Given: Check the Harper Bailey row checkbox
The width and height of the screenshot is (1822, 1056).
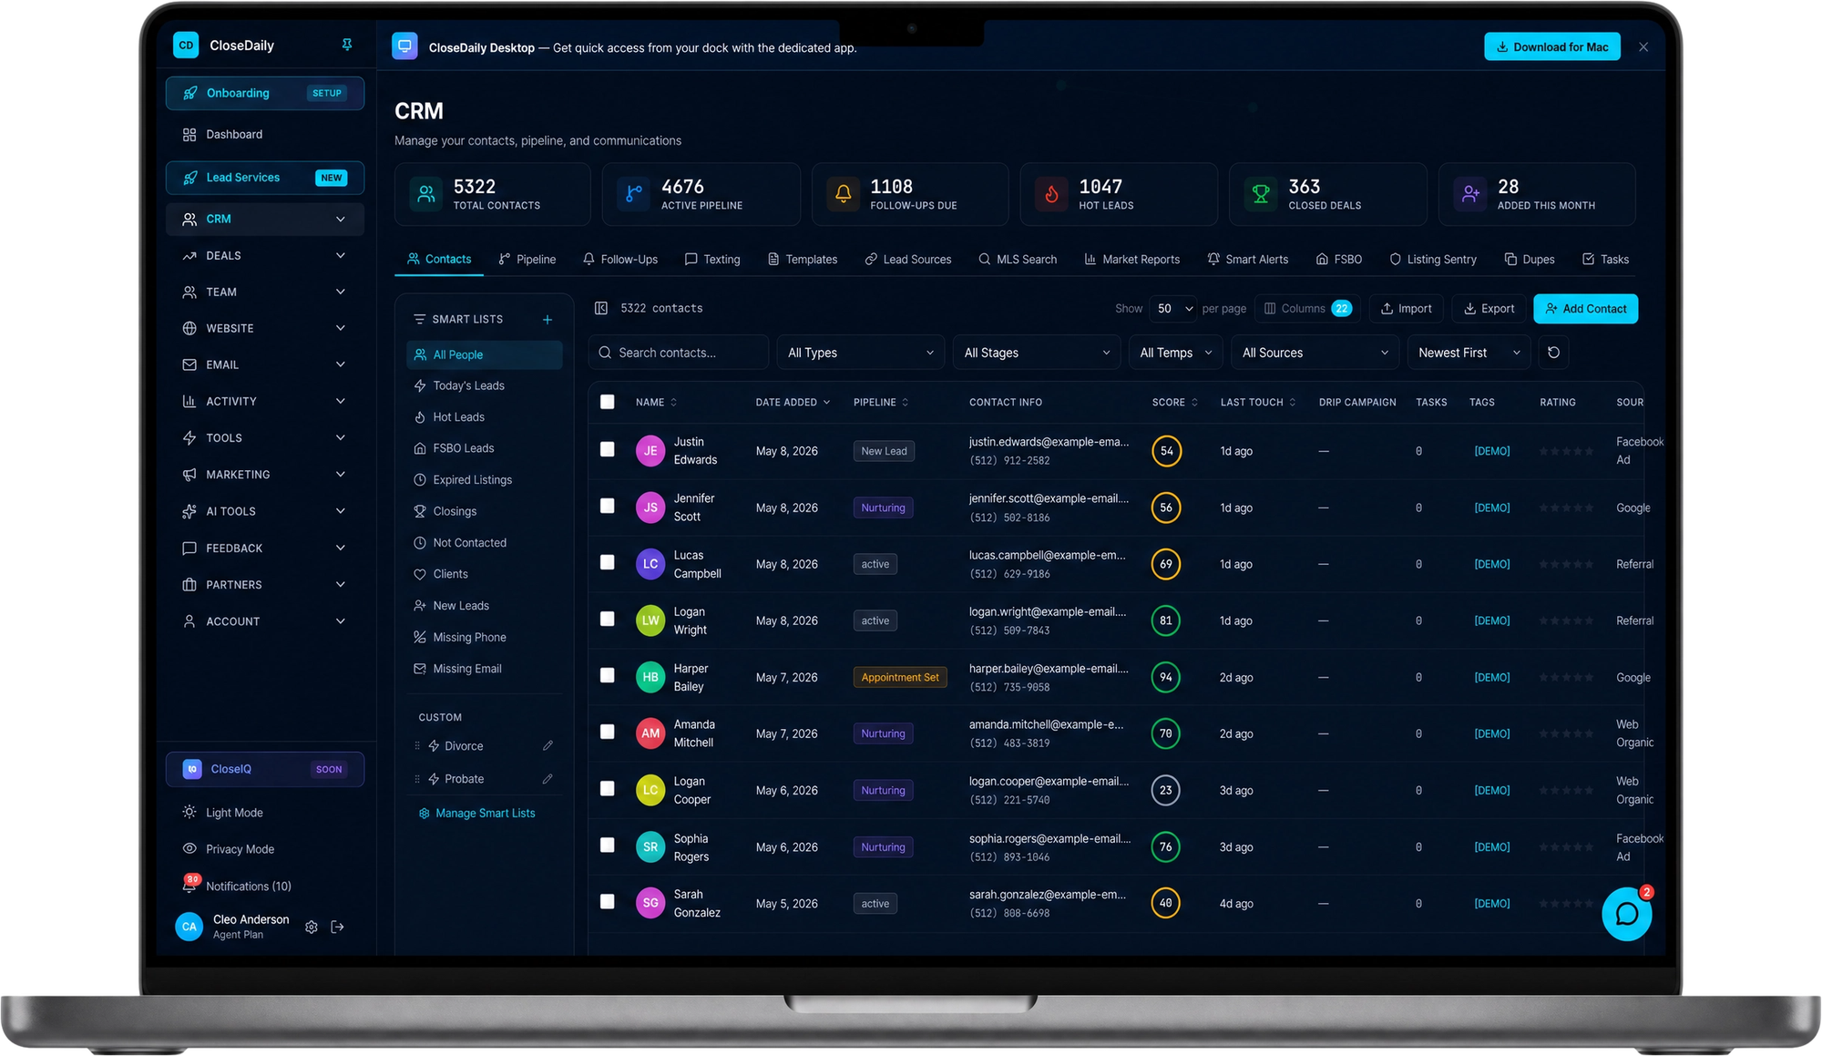Looking at the screenshot, I should click(608, 675).
